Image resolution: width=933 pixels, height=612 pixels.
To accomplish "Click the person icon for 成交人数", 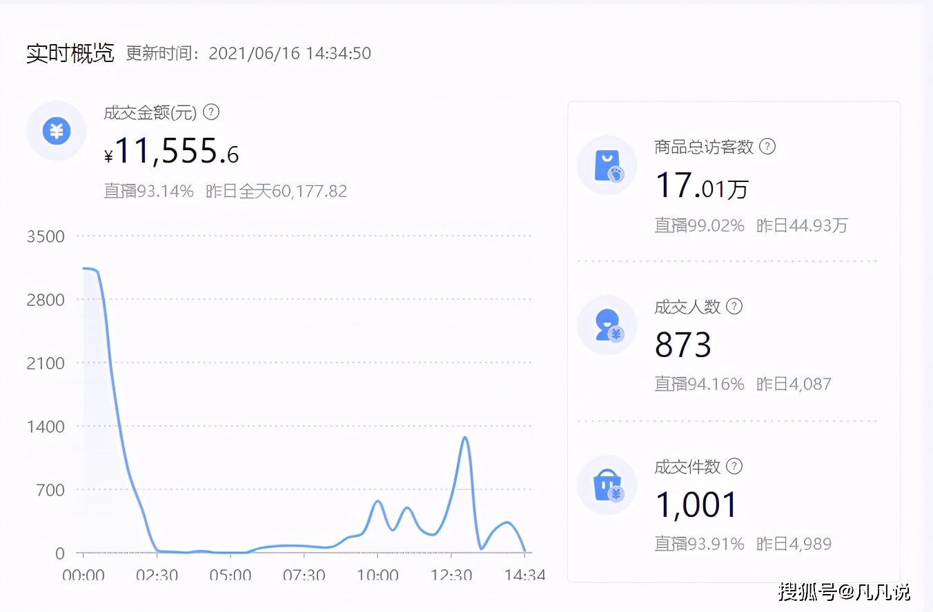I will point(607,325).
